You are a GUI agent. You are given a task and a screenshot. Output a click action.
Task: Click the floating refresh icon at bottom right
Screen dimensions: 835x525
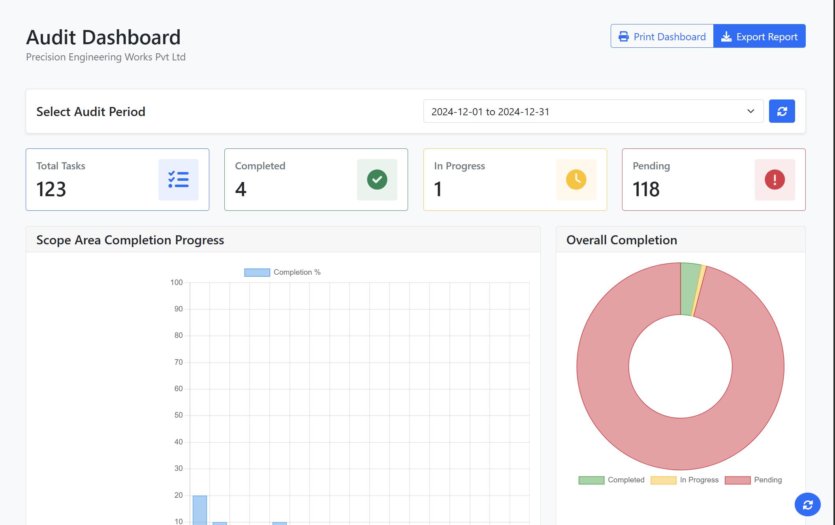coord(807,504)
